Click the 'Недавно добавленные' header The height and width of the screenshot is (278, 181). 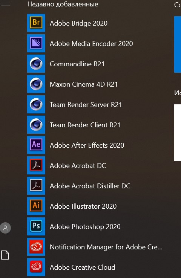(63, 4)
